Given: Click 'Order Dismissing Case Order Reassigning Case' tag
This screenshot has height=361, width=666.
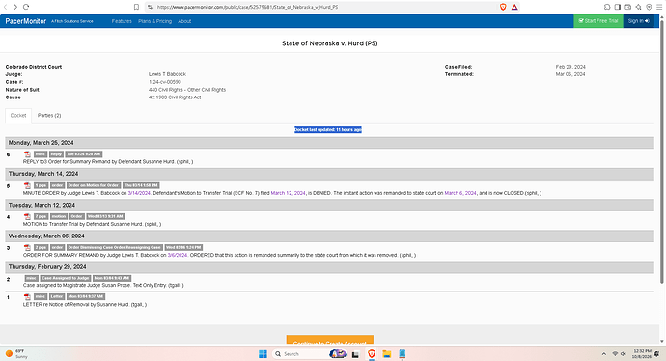Looking at the screenshot, I should click(x=115, y=248).
